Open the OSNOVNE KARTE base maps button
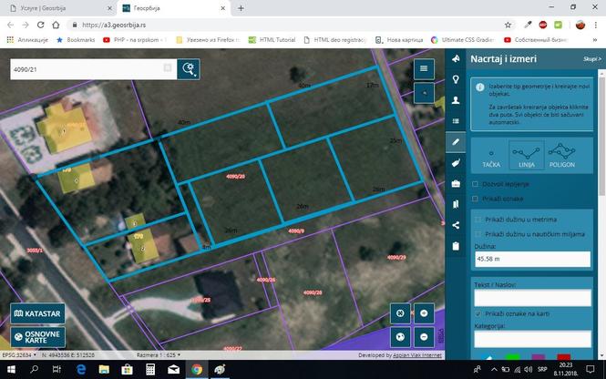 (x=37, y=337)
